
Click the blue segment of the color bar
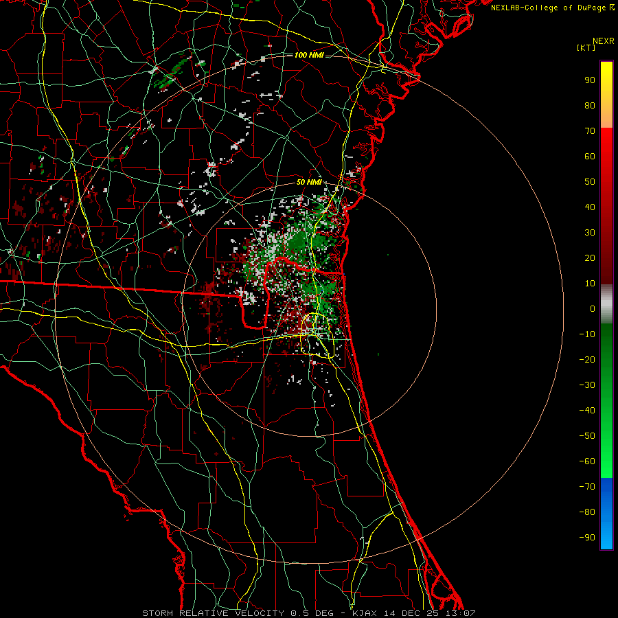point(606,514)
